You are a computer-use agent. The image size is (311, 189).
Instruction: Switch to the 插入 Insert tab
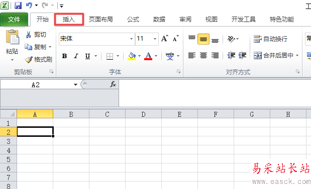point(69,20)
